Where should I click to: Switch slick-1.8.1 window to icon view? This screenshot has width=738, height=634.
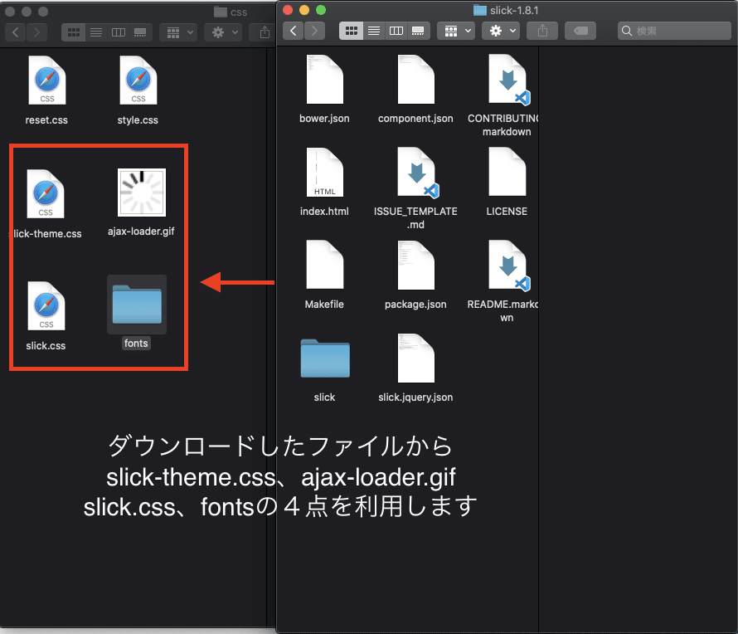coord(351,31)
